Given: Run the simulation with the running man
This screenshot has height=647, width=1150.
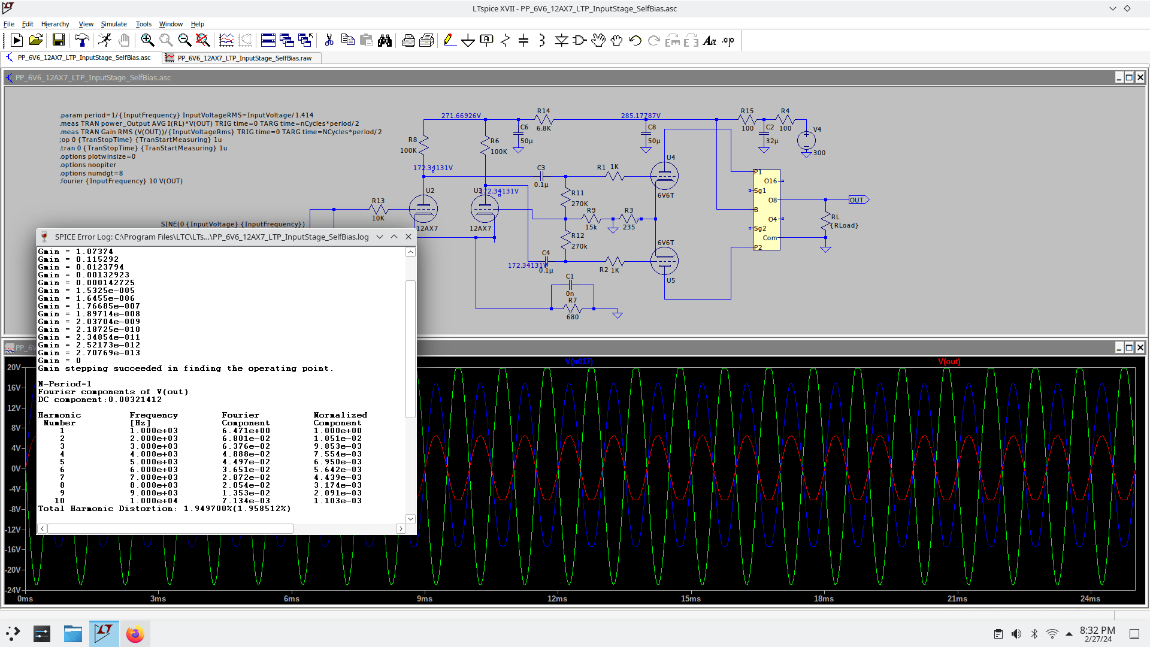Looking at the screenshot, I should [105, 40].
